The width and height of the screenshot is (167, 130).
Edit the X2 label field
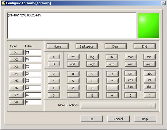pos(33,59)
